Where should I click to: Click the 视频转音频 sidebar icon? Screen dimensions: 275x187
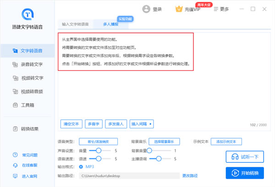coord(15,91)
